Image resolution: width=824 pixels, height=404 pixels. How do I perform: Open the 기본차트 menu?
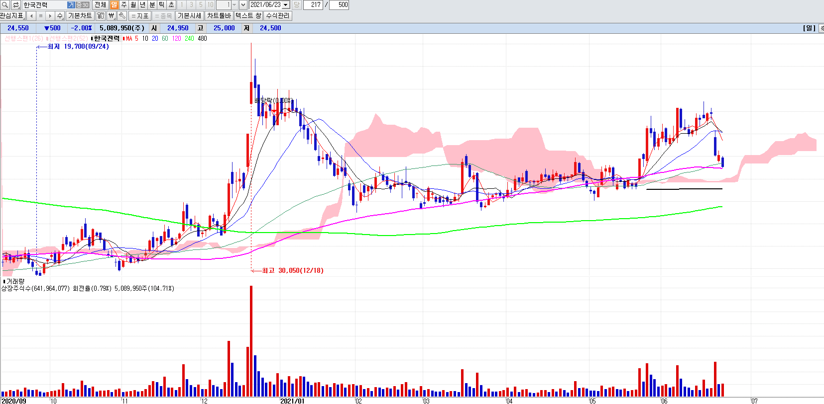(x=80, y=16)
